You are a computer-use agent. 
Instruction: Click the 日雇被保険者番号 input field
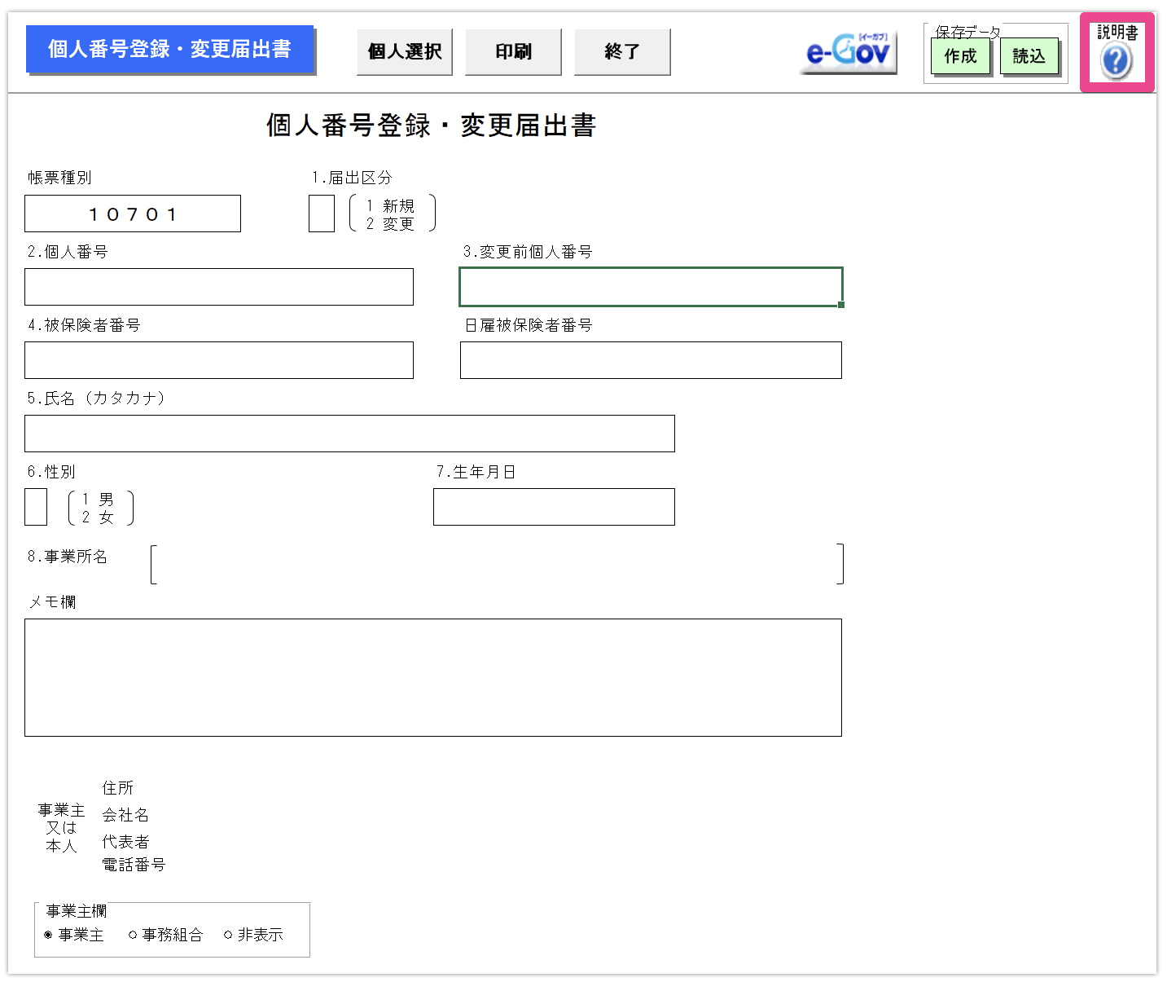tap(651, 360)
